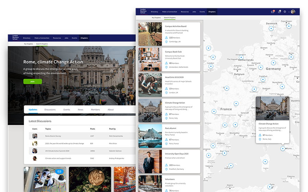Click the user avatar in right window header
The image size is (308, 192).
tap(293, 12)
